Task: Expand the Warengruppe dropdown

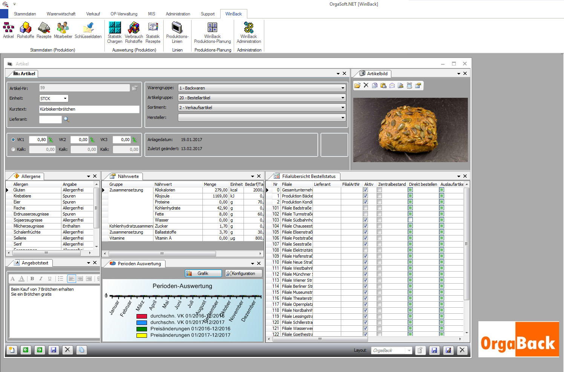Action: (x=342, y=88)
